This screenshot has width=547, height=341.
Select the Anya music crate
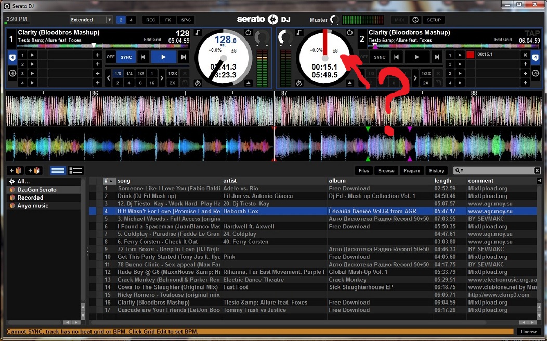pyautogui.click(x=44, y=206)
